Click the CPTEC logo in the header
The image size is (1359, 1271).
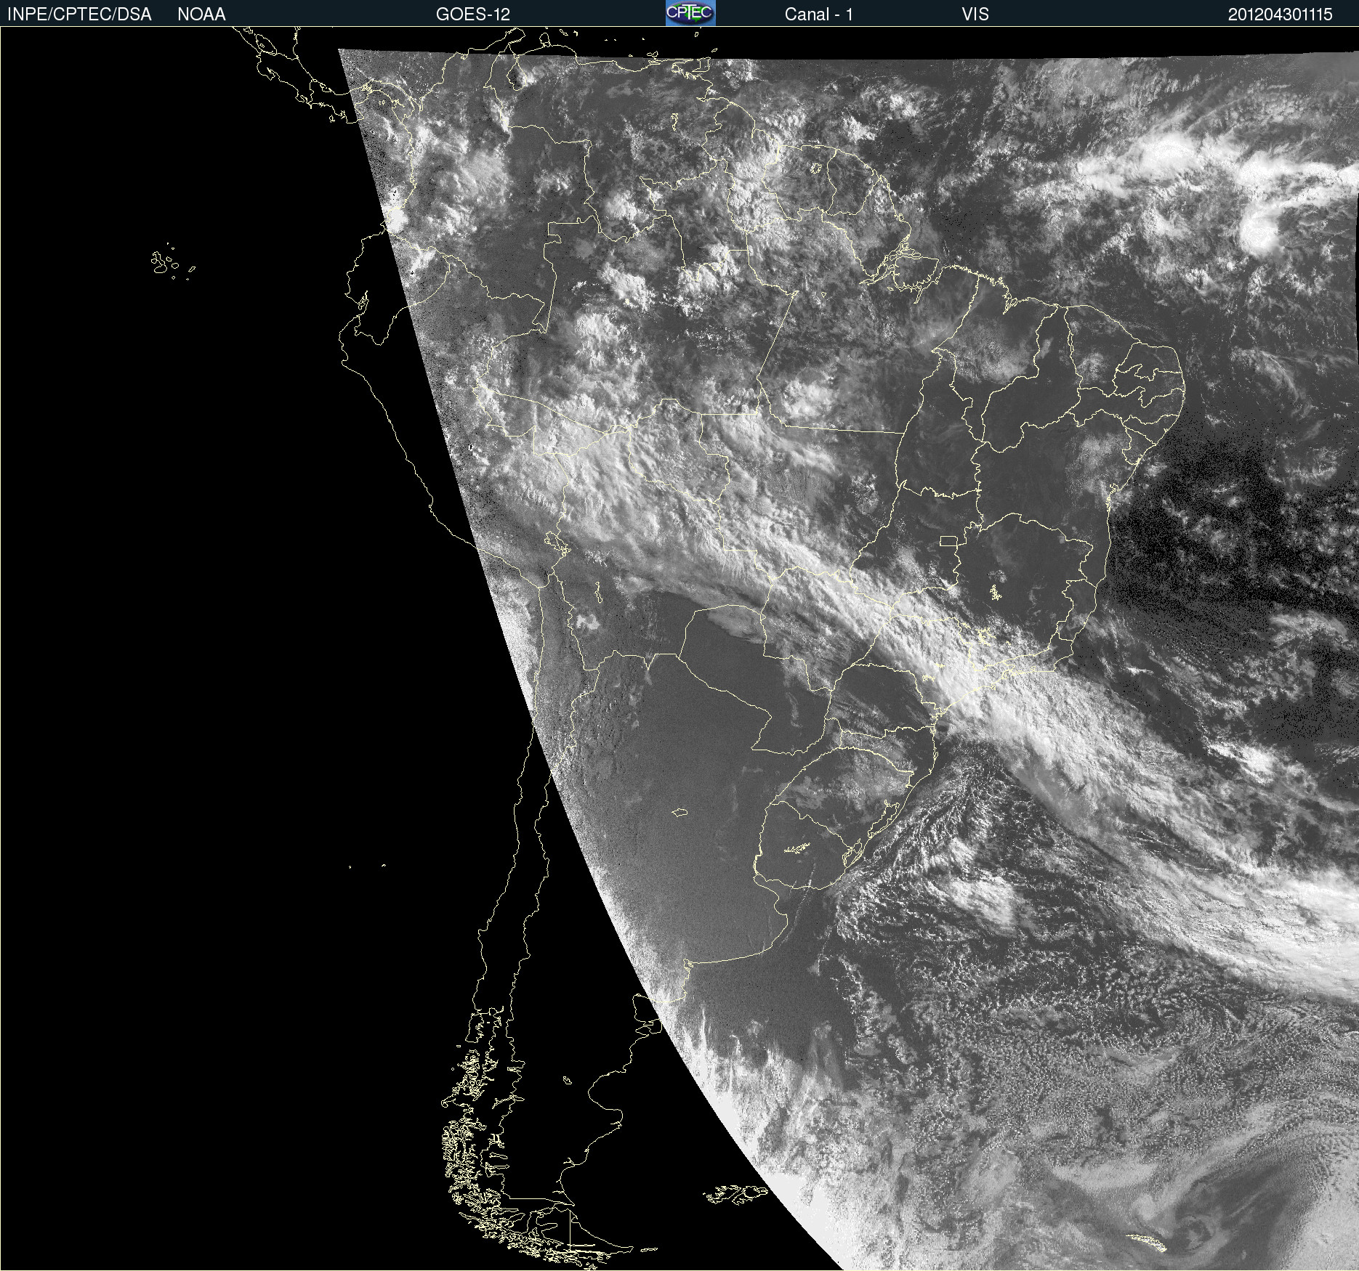(690, 13)
